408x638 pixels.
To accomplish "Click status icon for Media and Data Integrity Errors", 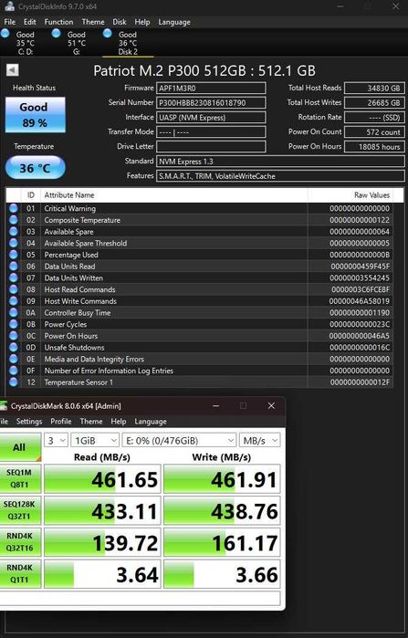I will click(14, 359).
